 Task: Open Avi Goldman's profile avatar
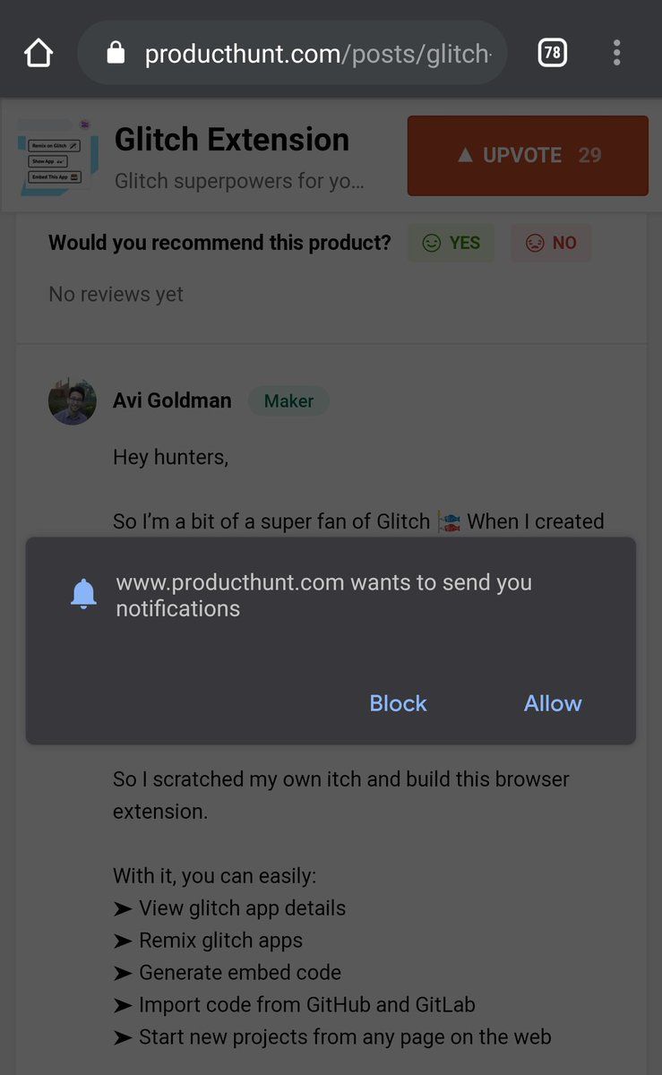(73, 400)
